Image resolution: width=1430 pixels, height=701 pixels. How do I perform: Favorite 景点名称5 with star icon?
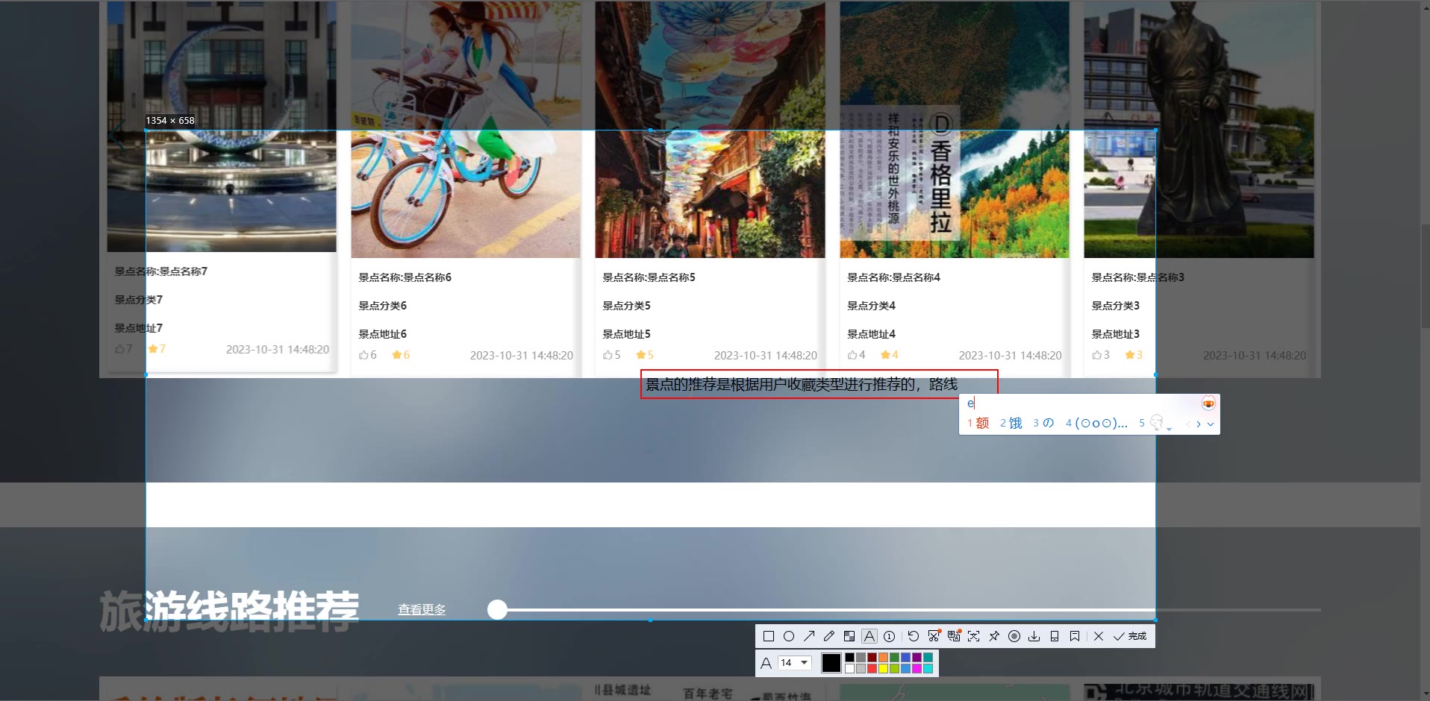[x=640, y=355]
